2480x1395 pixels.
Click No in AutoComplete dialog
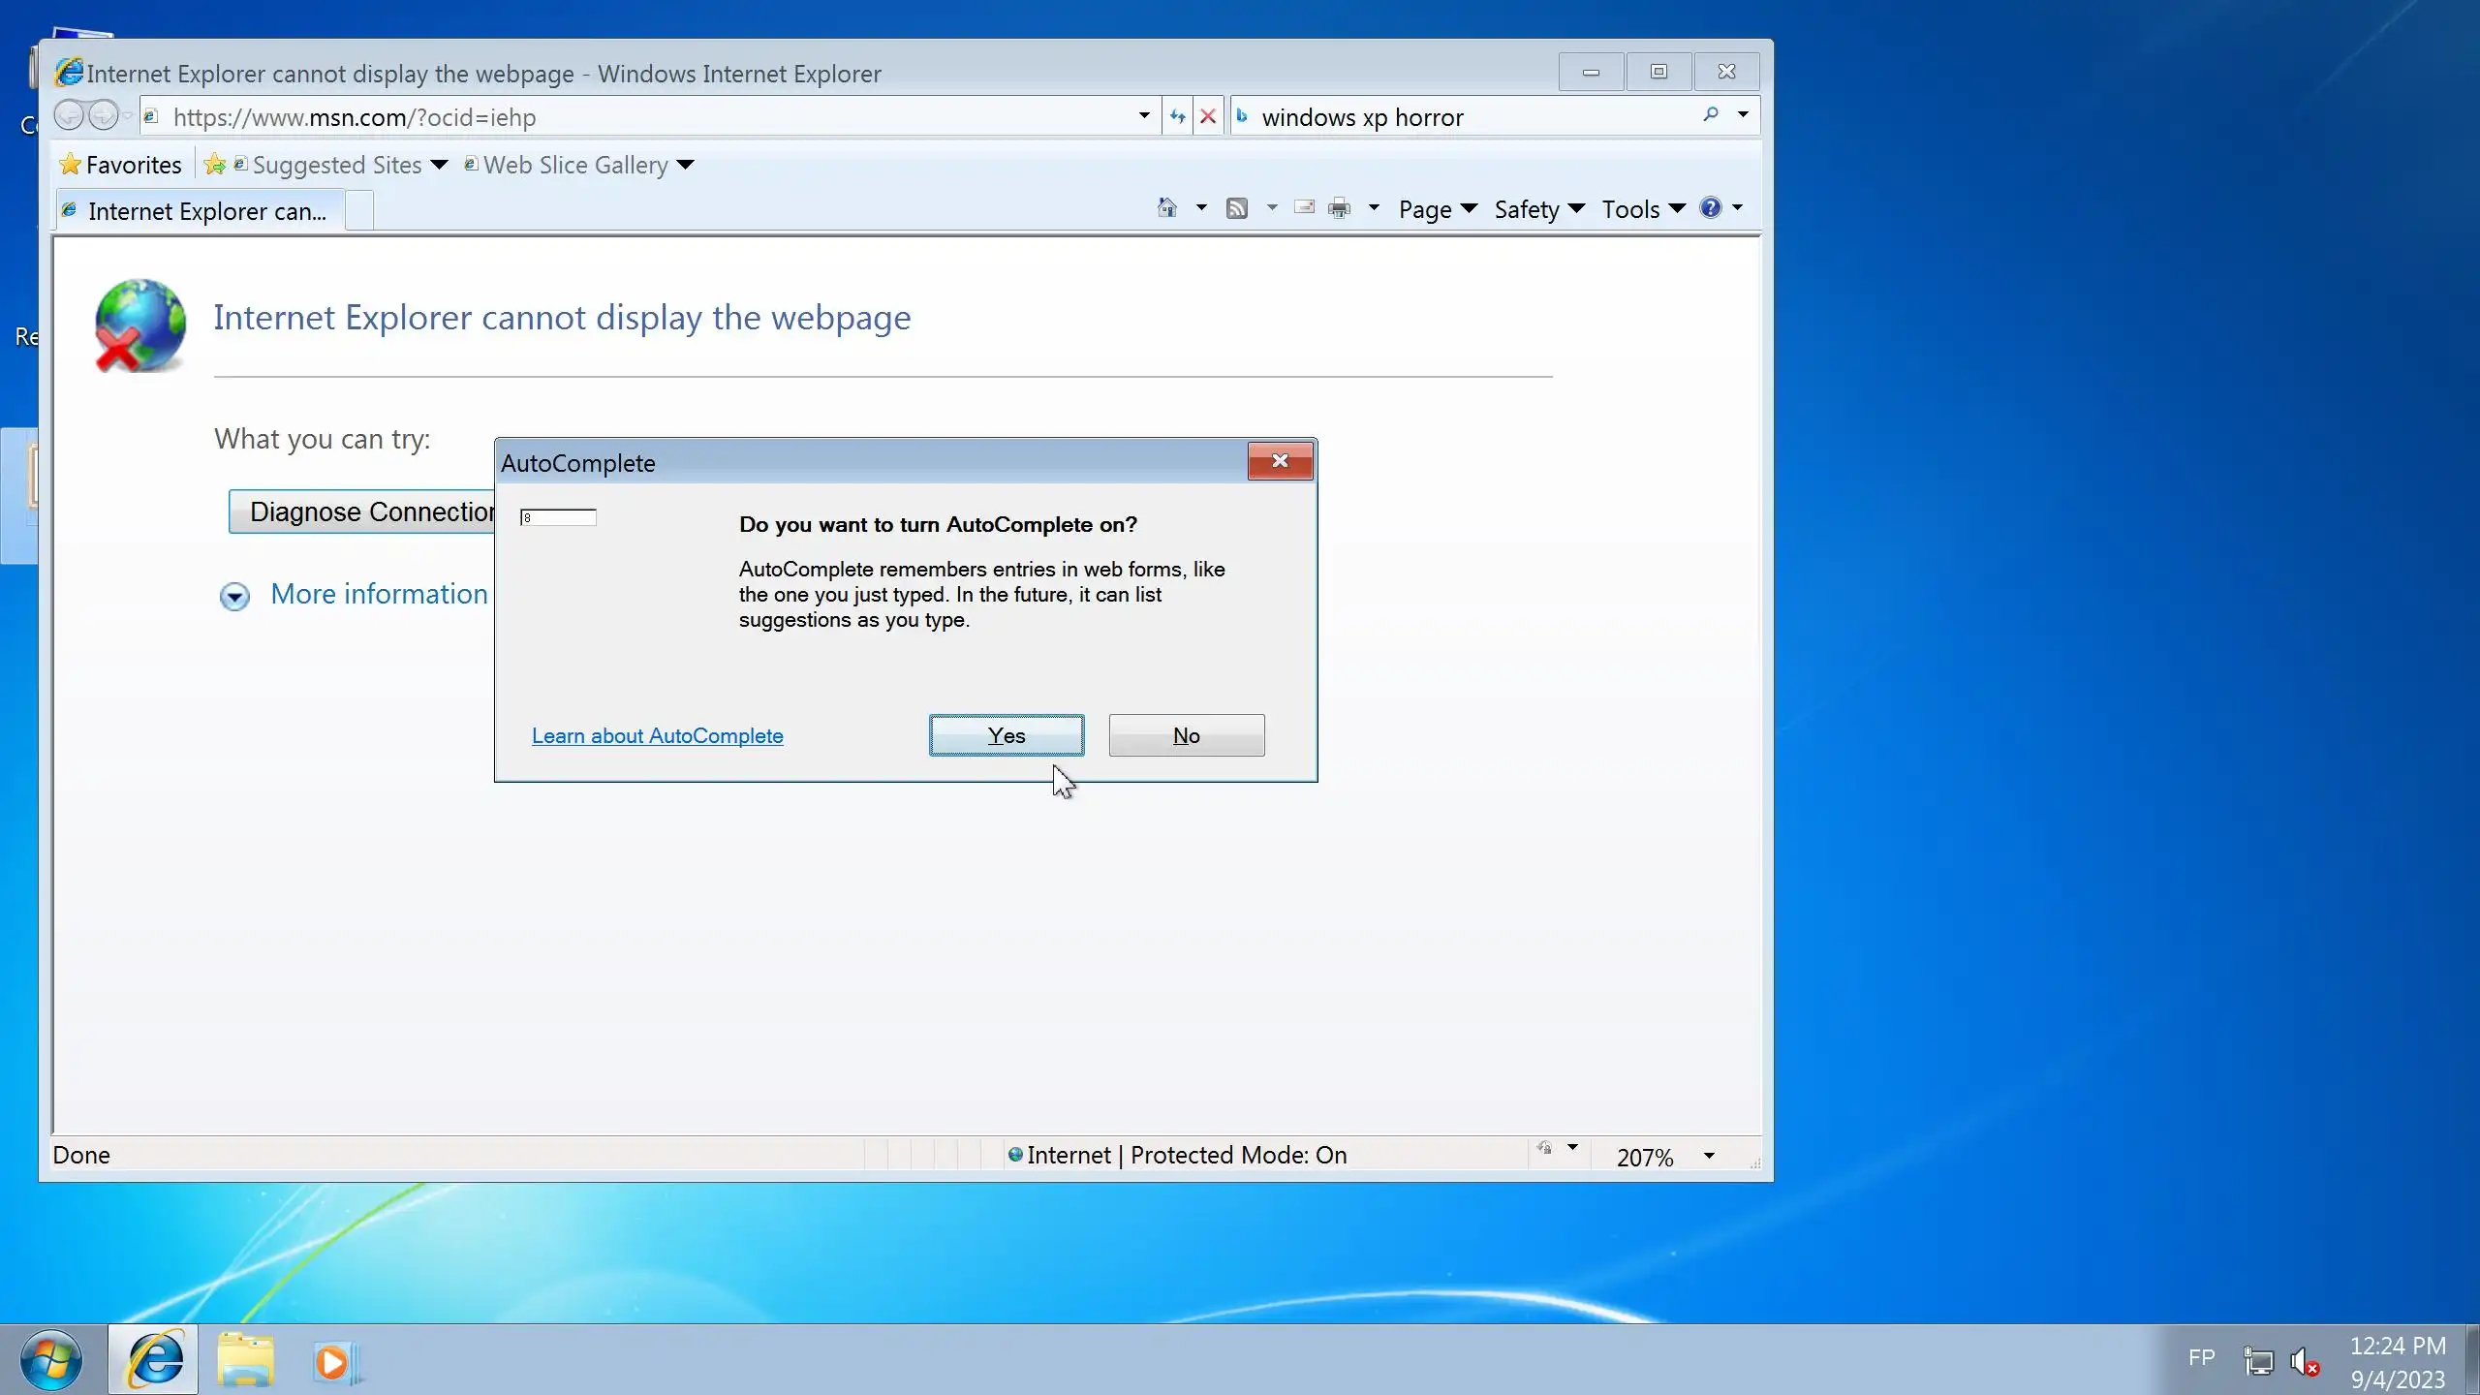coord(1186,735)
